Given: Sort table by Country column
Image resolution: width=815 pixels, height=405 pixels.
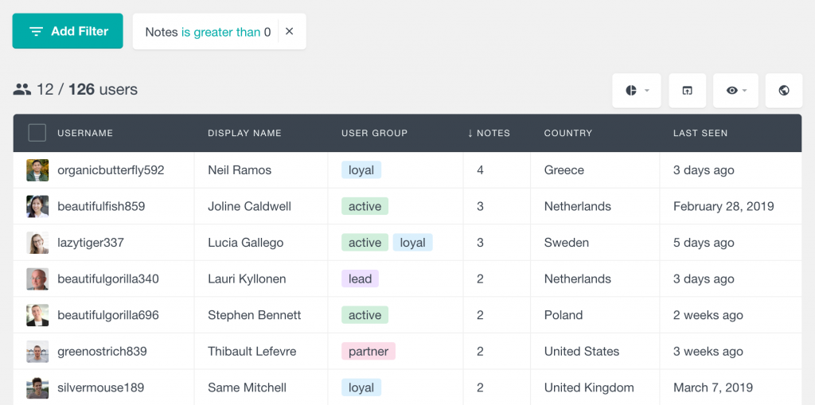Looking at the screenshot, I should (568, 133).
